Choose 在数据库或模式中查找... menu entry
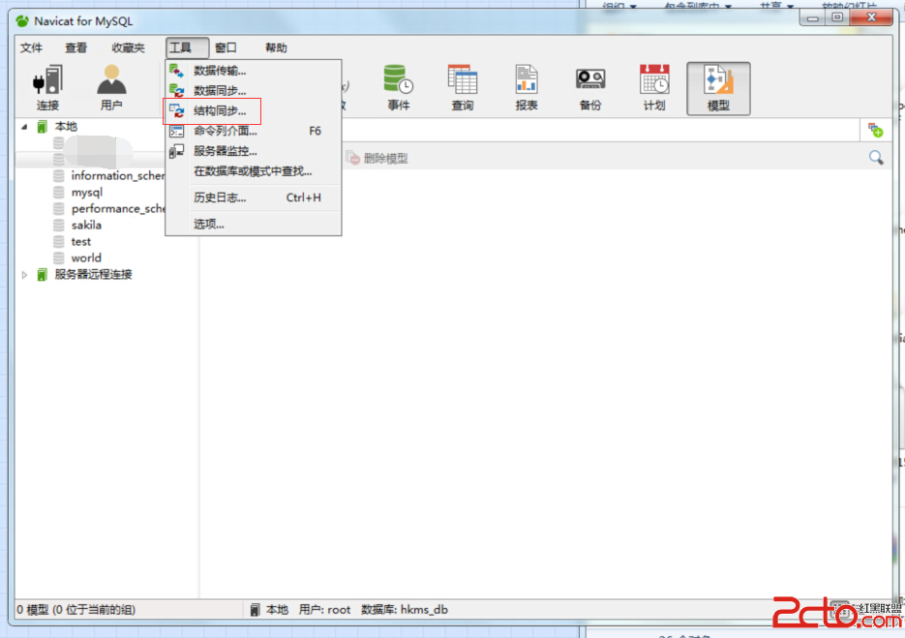This screenshot has width=905, height=638. pyautogui.click(x=254, y=171)
